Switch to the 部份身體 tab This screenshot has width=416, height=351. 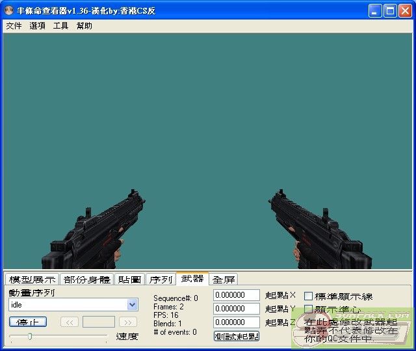(x=86, y=279)
